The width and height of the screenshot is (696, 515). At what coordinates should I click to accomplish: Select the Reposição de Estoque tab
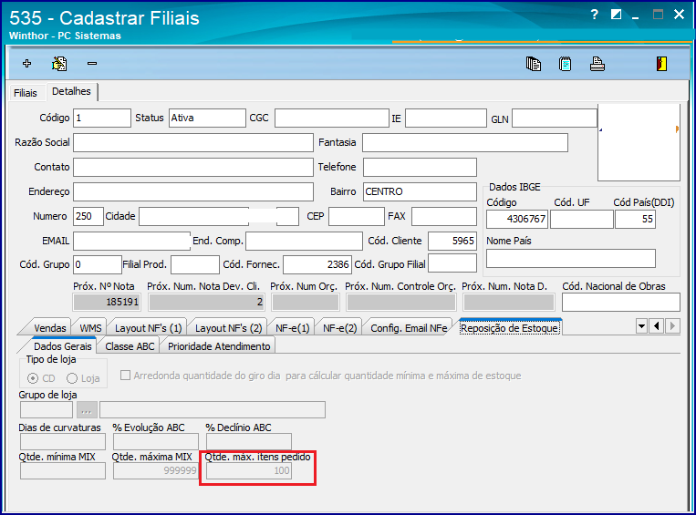509,328
